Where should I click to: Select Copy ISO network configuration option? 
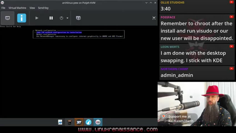[x=59, y=32]
